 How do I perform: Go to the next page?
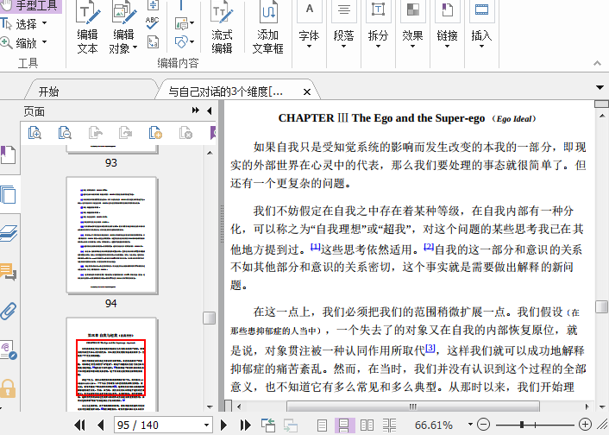pos(223,425)
